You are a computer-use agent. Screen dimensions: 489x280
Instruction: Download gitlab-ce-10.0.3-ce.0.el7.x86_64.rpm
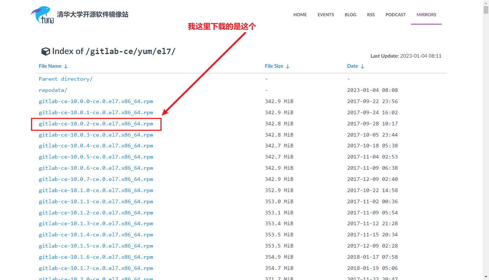tap(96, 135)
